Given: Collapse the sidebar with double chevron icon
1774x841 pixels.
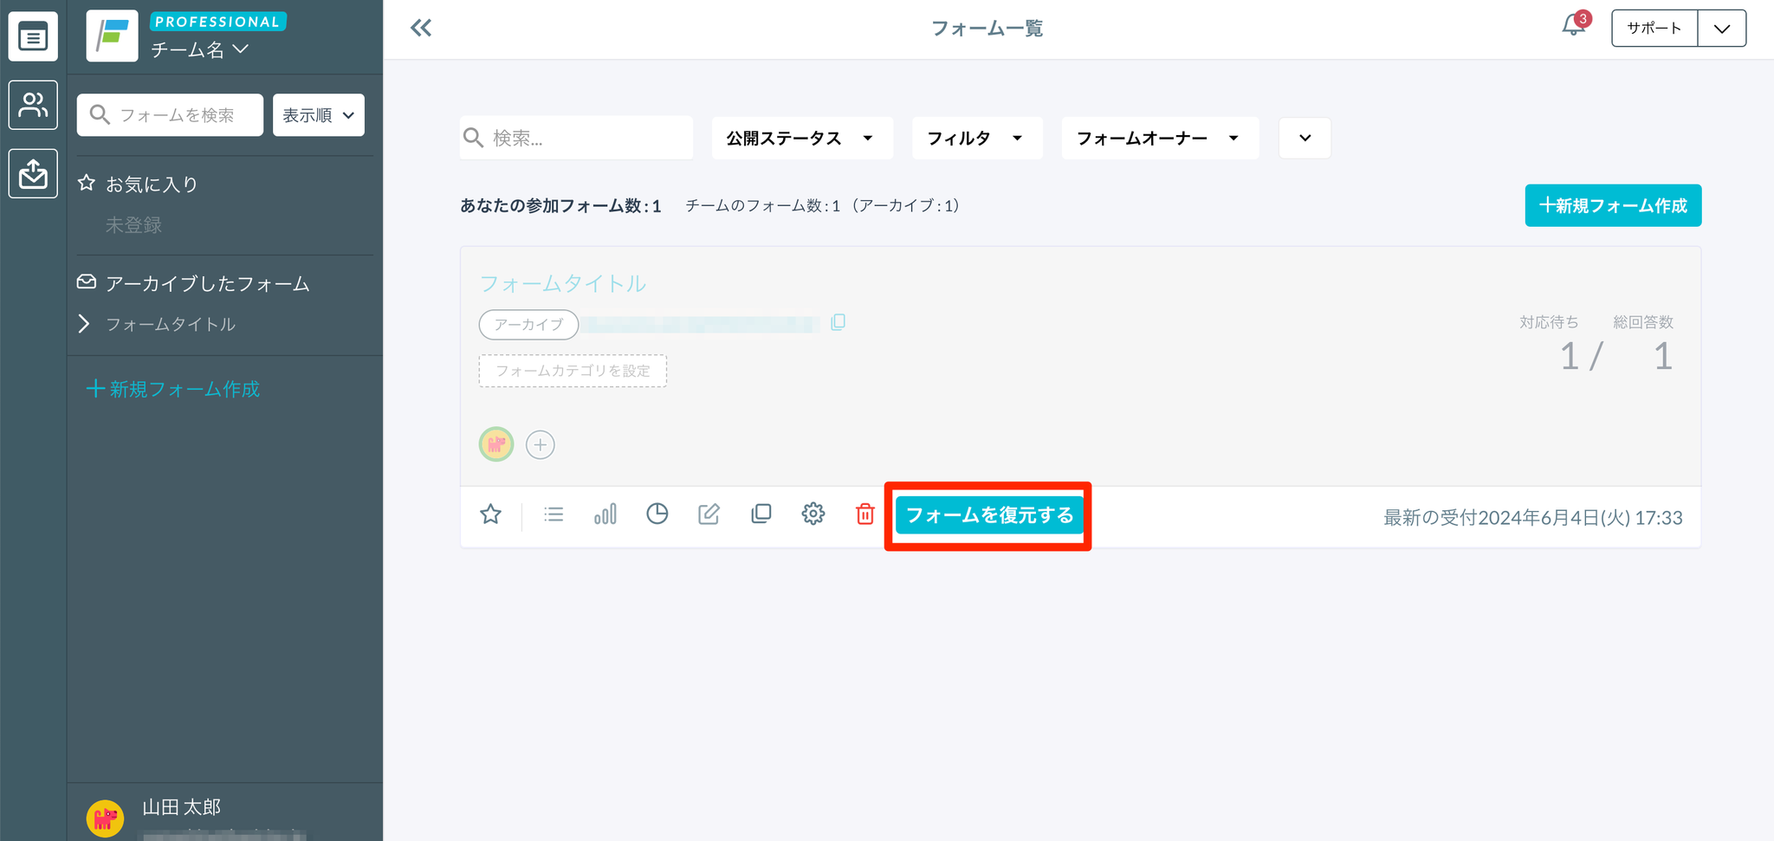Looking at the screenshot, I should pyautogui.click(x=421, y=29).
